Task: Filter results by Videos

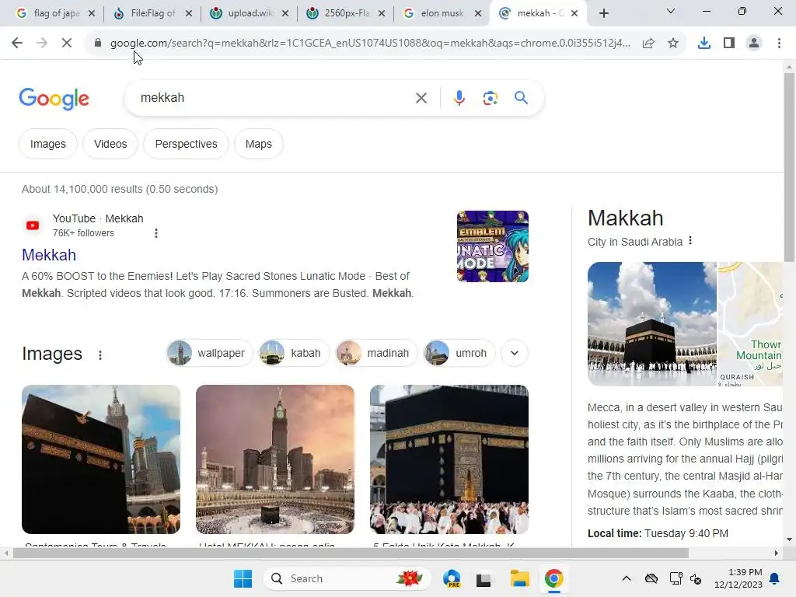Action: point(110,144)
